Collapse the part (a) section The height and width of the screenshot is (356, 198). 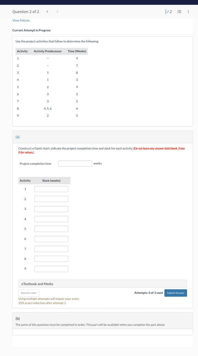(x=17, y=137)
